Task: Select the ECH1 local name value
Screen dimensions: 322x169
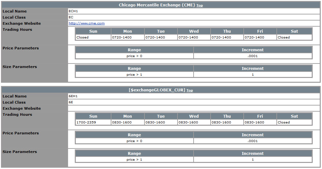Action: point(73,11)
